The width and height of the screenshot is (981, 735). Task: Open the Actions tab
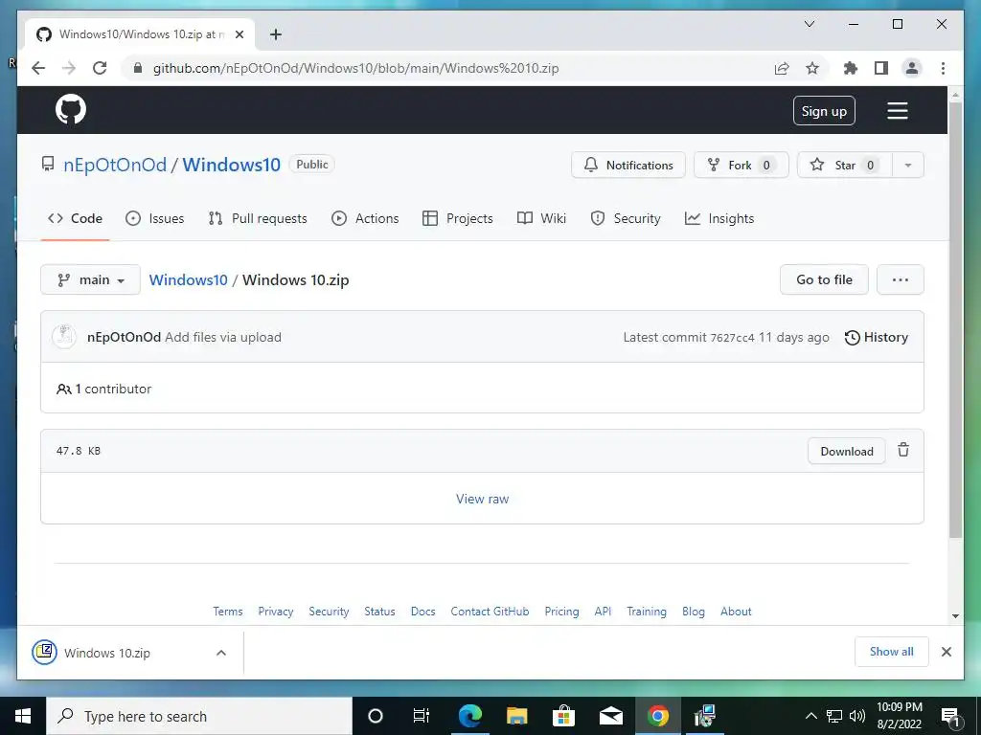click(x=365, y=218)
